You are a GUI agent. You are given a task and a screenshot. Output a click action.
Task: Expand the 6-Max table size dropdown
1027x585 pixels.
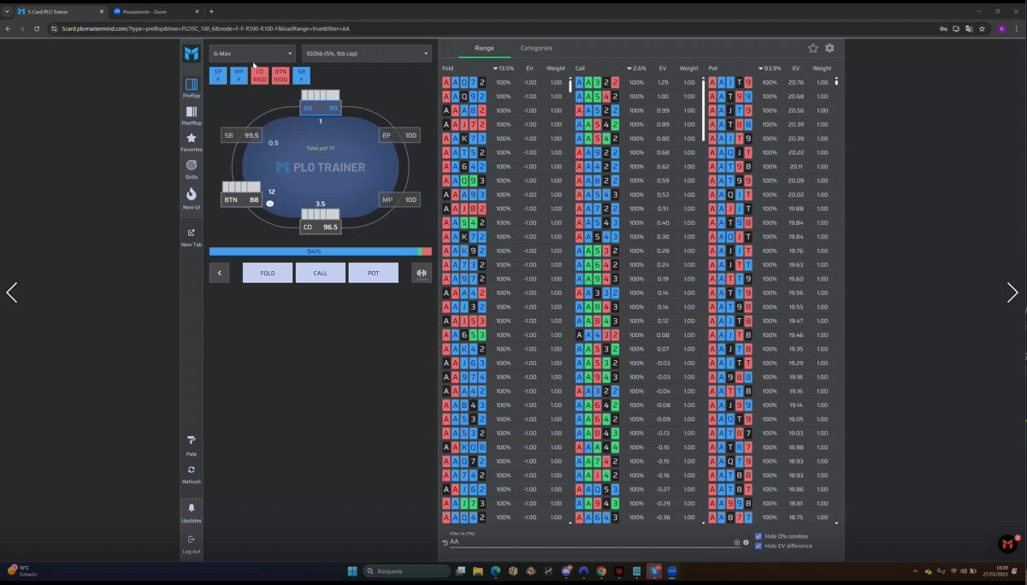point(252,54)
